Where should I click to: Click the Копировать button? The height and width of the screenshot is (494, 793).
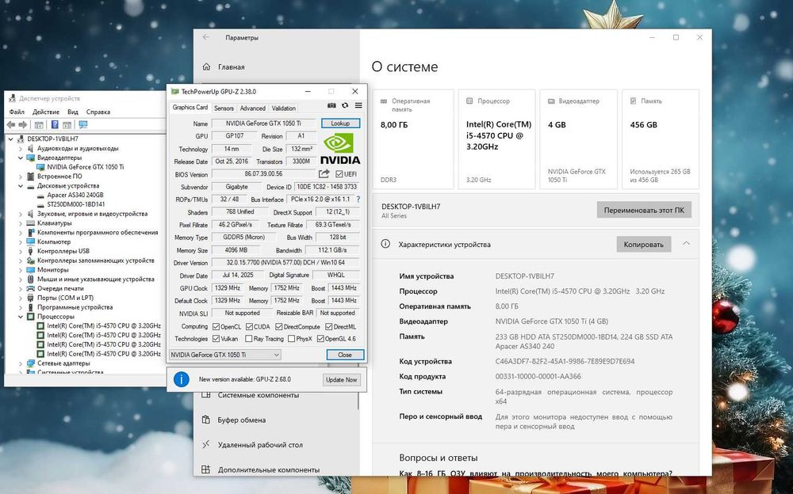click(643, 244)
